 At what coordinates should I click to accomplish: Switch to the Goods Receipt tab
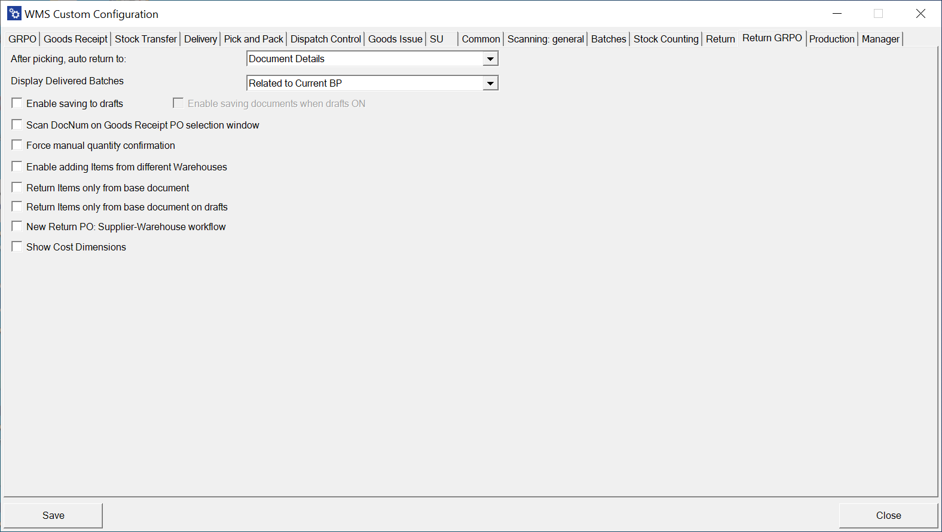coord(75,39)
